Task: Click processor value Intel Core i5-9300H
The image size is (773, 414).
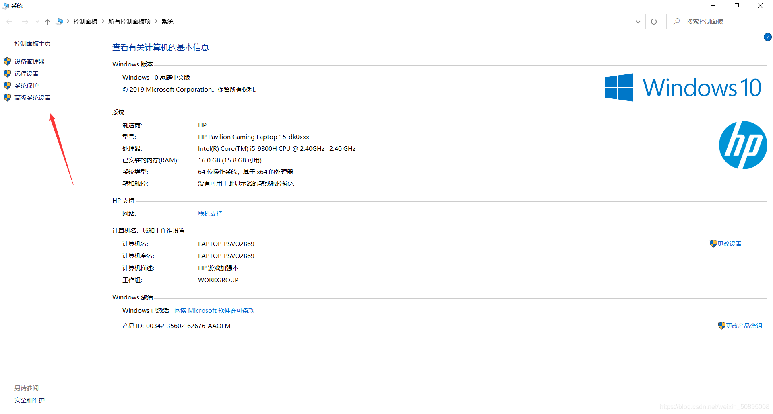Action: [277, 149]
